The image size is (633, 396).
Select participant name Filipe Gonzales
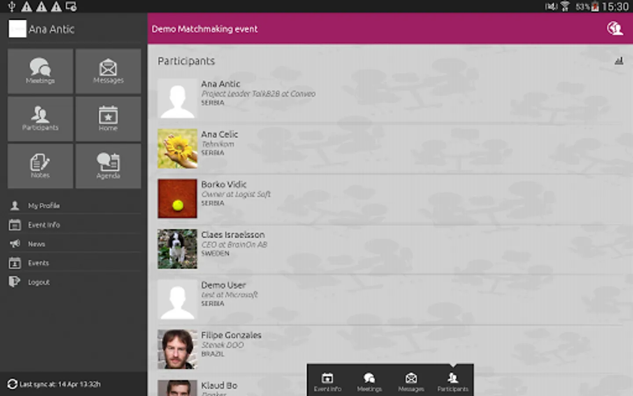231,335
